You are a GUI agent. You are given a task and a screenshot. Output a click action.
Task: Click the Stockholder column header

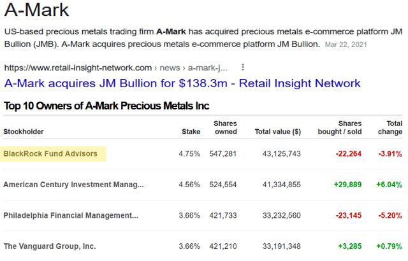coord(24,132)
